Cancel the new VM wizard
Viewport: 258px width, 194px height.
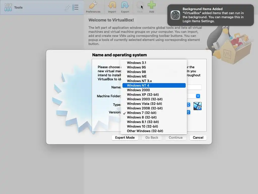(x=198, y=138)
